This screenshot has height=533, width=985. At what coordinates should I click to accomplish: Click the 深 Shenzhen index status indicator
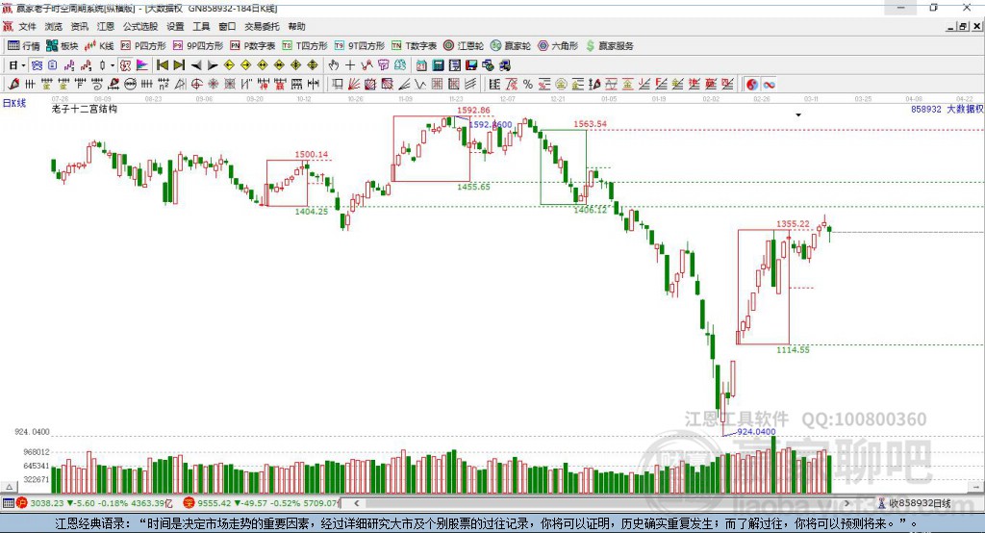point(189,503)
